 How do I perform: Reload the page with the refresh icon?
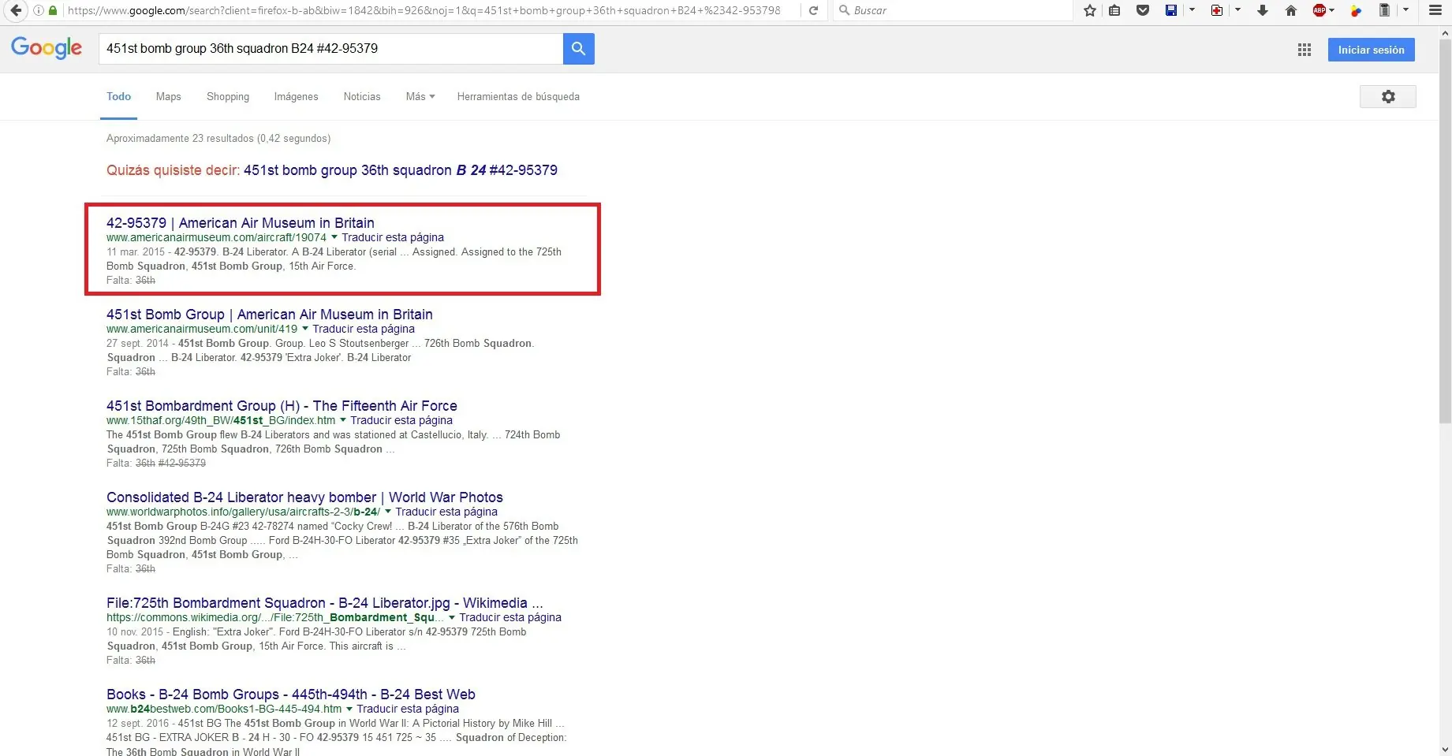click(x=813, y=10)
